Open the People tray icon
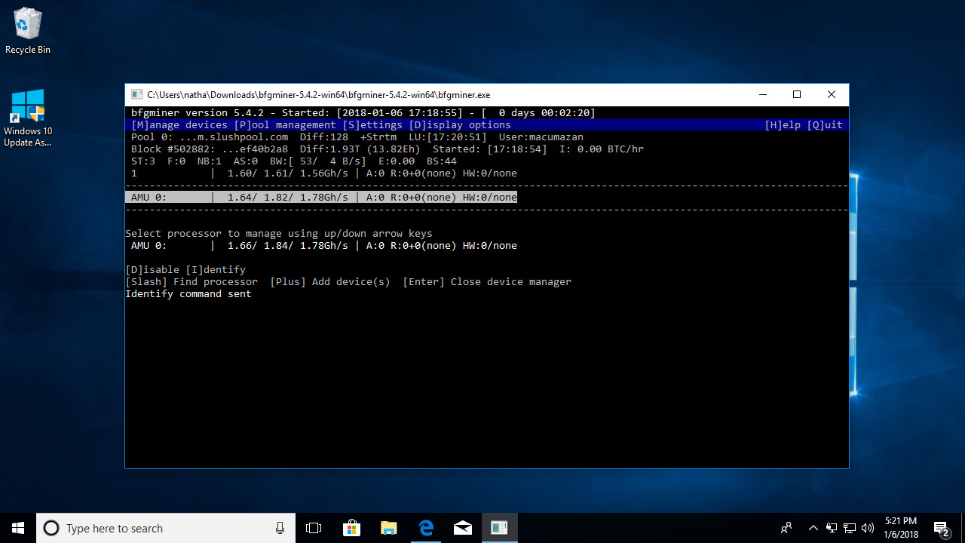 coord(786,528)
